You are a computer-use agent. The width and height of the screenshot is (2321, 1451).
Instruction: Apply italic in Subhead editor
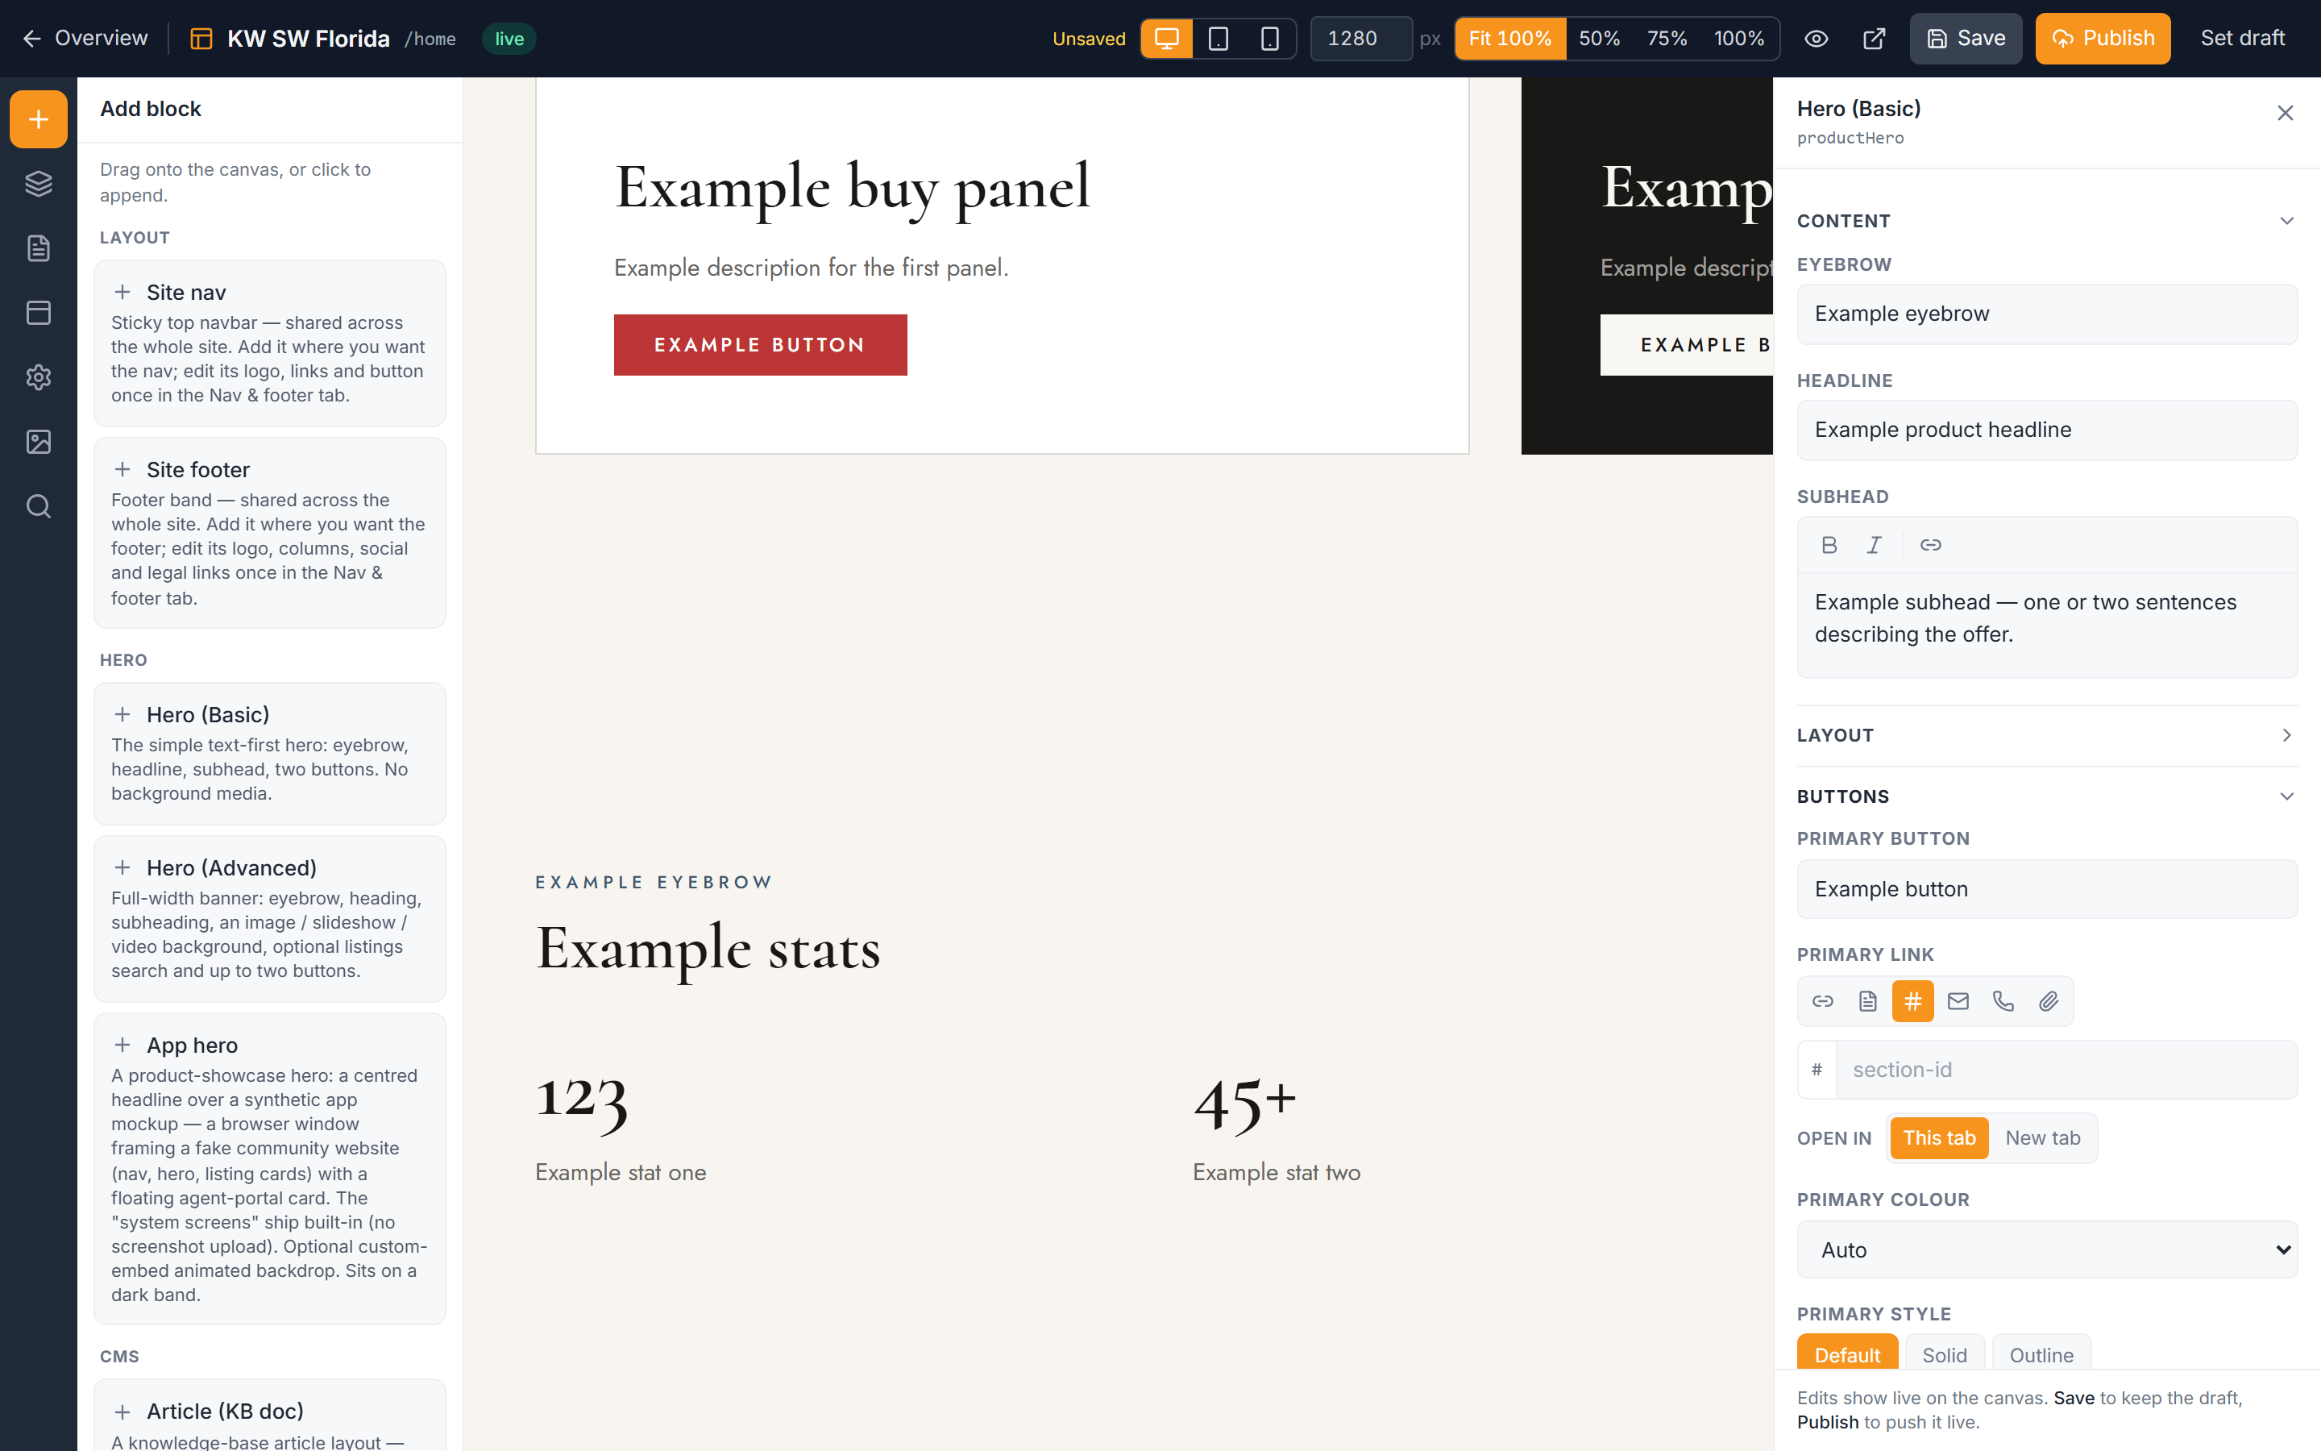click(1874, 545)
